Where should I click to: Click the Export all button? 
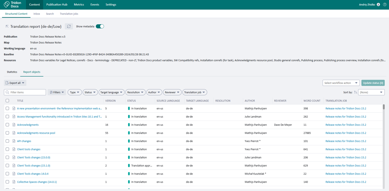15,83
